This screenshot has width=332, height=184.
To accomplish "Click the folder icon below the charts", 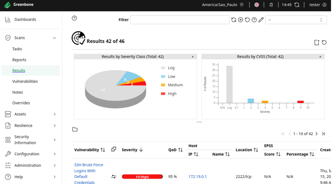I will [x=75, y=129].
